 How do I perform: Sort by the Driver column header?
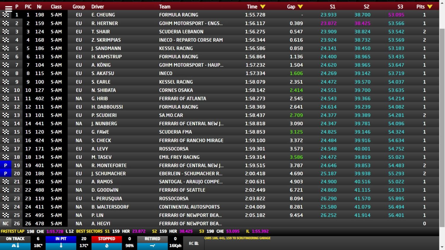[x=98, y=7]
